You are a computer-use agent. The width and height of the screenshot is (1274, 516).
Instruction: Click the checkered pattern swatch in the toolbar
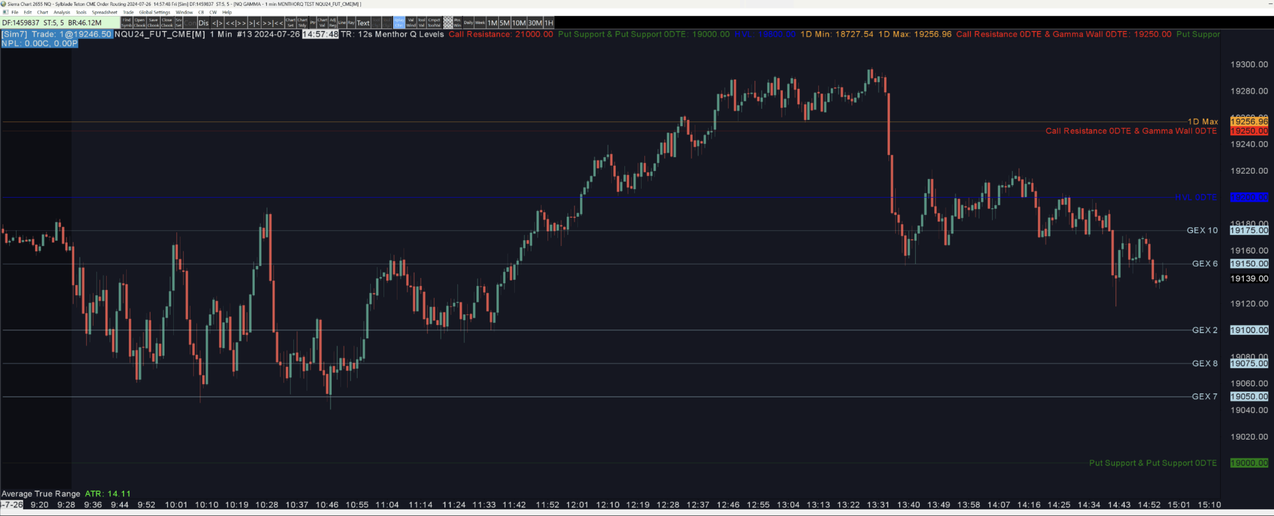point(448,23)
